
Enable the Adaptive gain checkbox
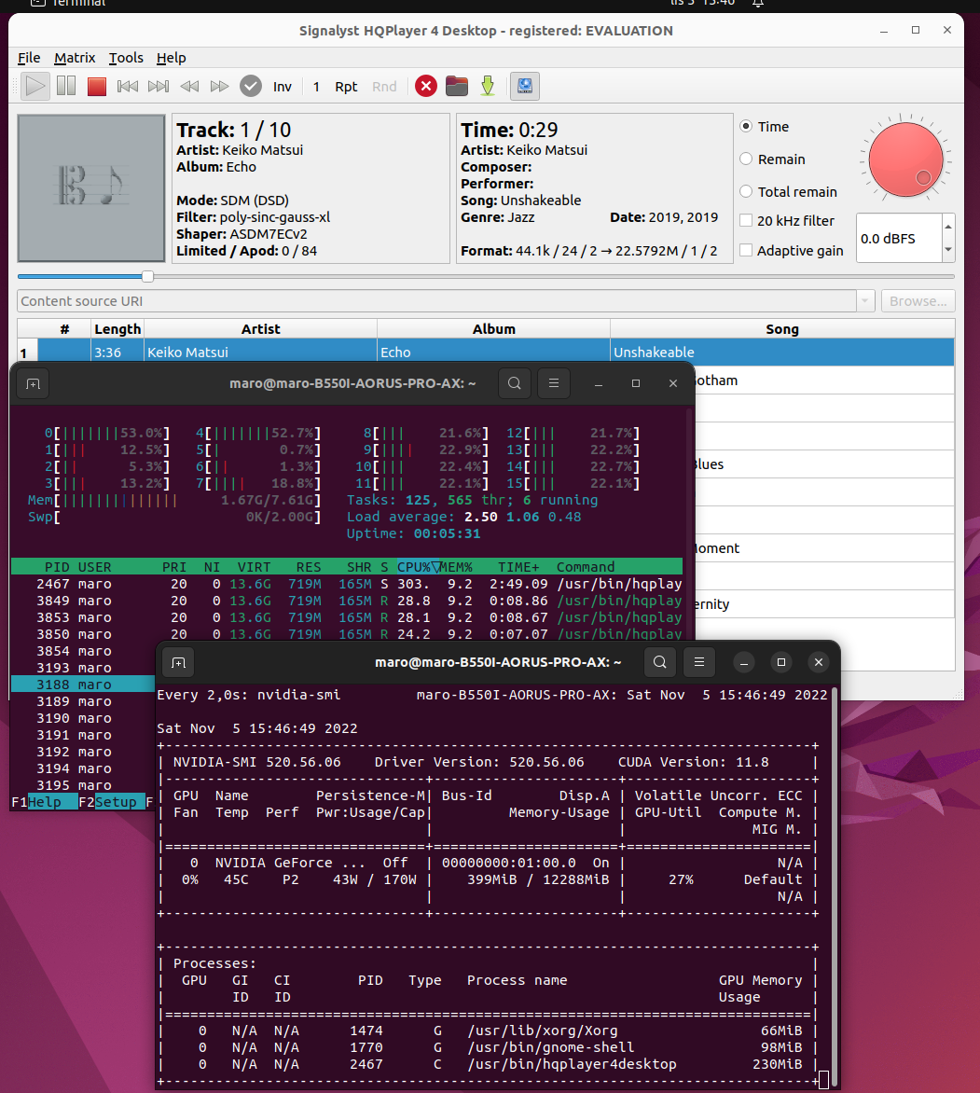point(746,250)
